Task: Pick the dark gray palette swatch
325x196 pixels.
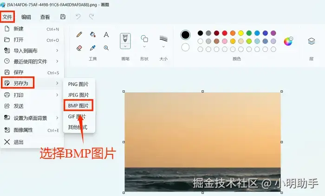Action: (x=208, y=33)
